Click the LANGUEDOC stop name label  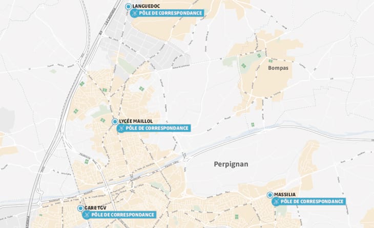(x=146, y=6)
